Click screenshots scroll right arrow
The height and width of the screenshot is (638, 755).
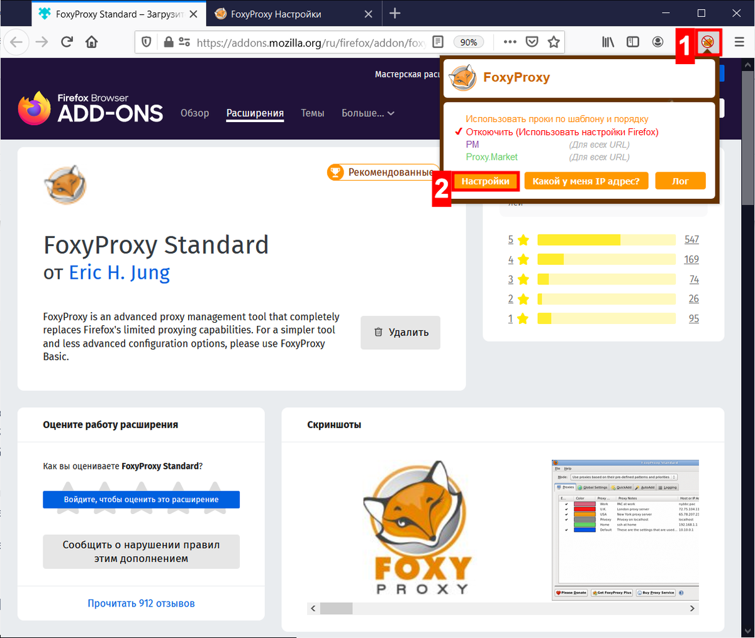tap(692, 608)
